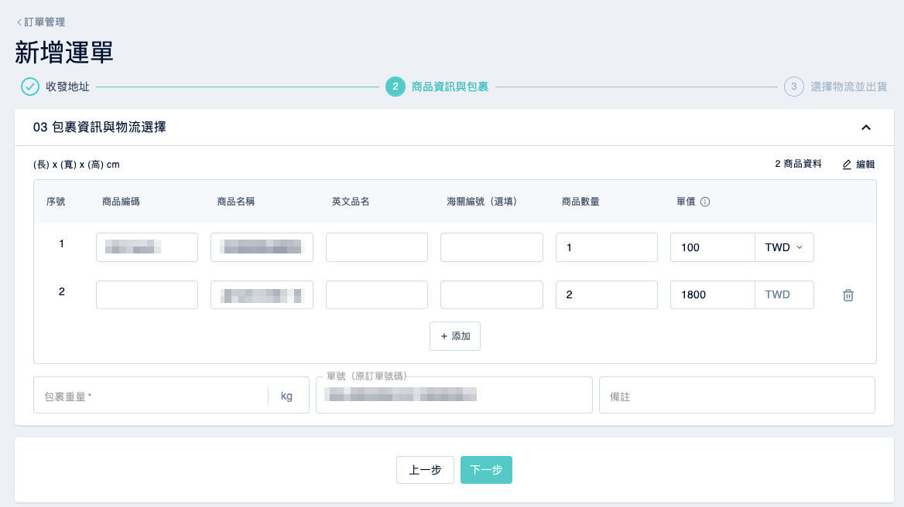Image resolution: width=904 pixels, height=507 pixels.
Task: Focus row 2 英文品名 field
Action: pyautogui.click(x=376, y=294)
